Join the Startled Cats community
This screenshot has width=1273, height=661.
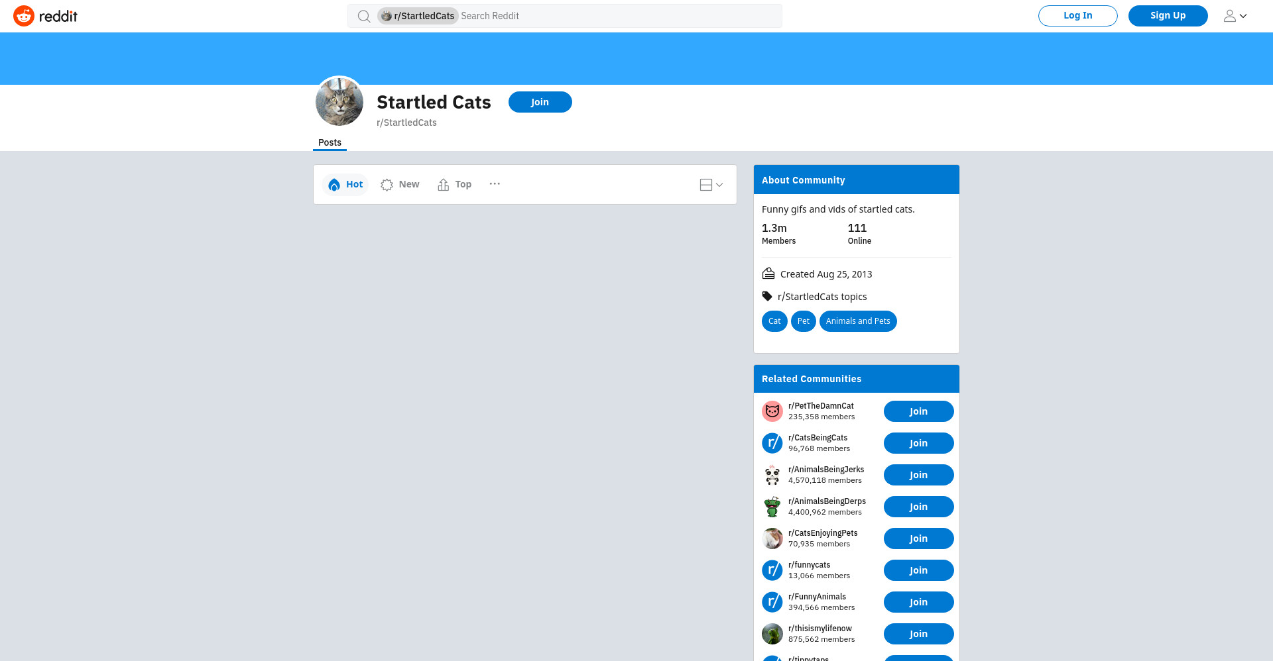540,102
